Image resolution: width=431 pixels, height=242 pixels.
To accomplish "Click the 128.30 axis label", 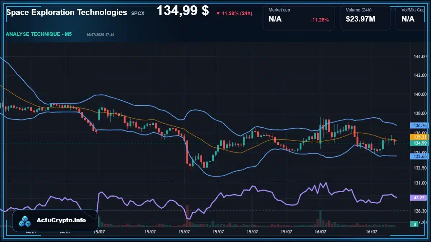I will 420,211.
